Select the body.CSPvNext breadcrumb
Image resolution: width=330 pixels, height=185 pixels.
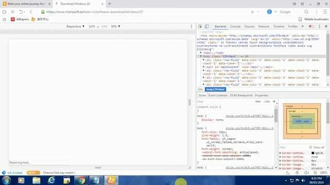click(x=216, y=89)
